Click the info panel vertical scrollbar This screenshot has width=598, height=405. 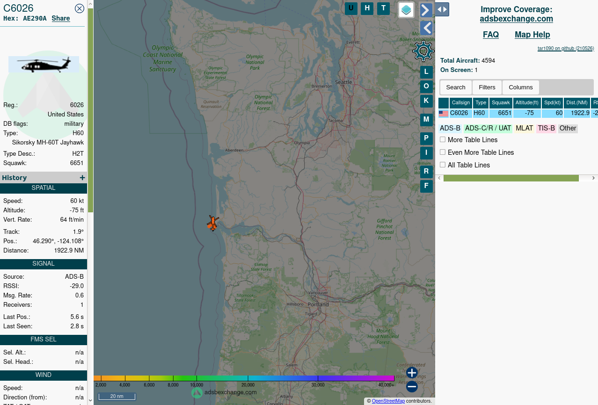tap(91, 110)
